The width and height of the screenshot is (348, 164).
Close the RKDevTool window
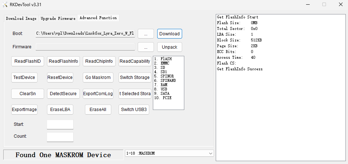340,4
